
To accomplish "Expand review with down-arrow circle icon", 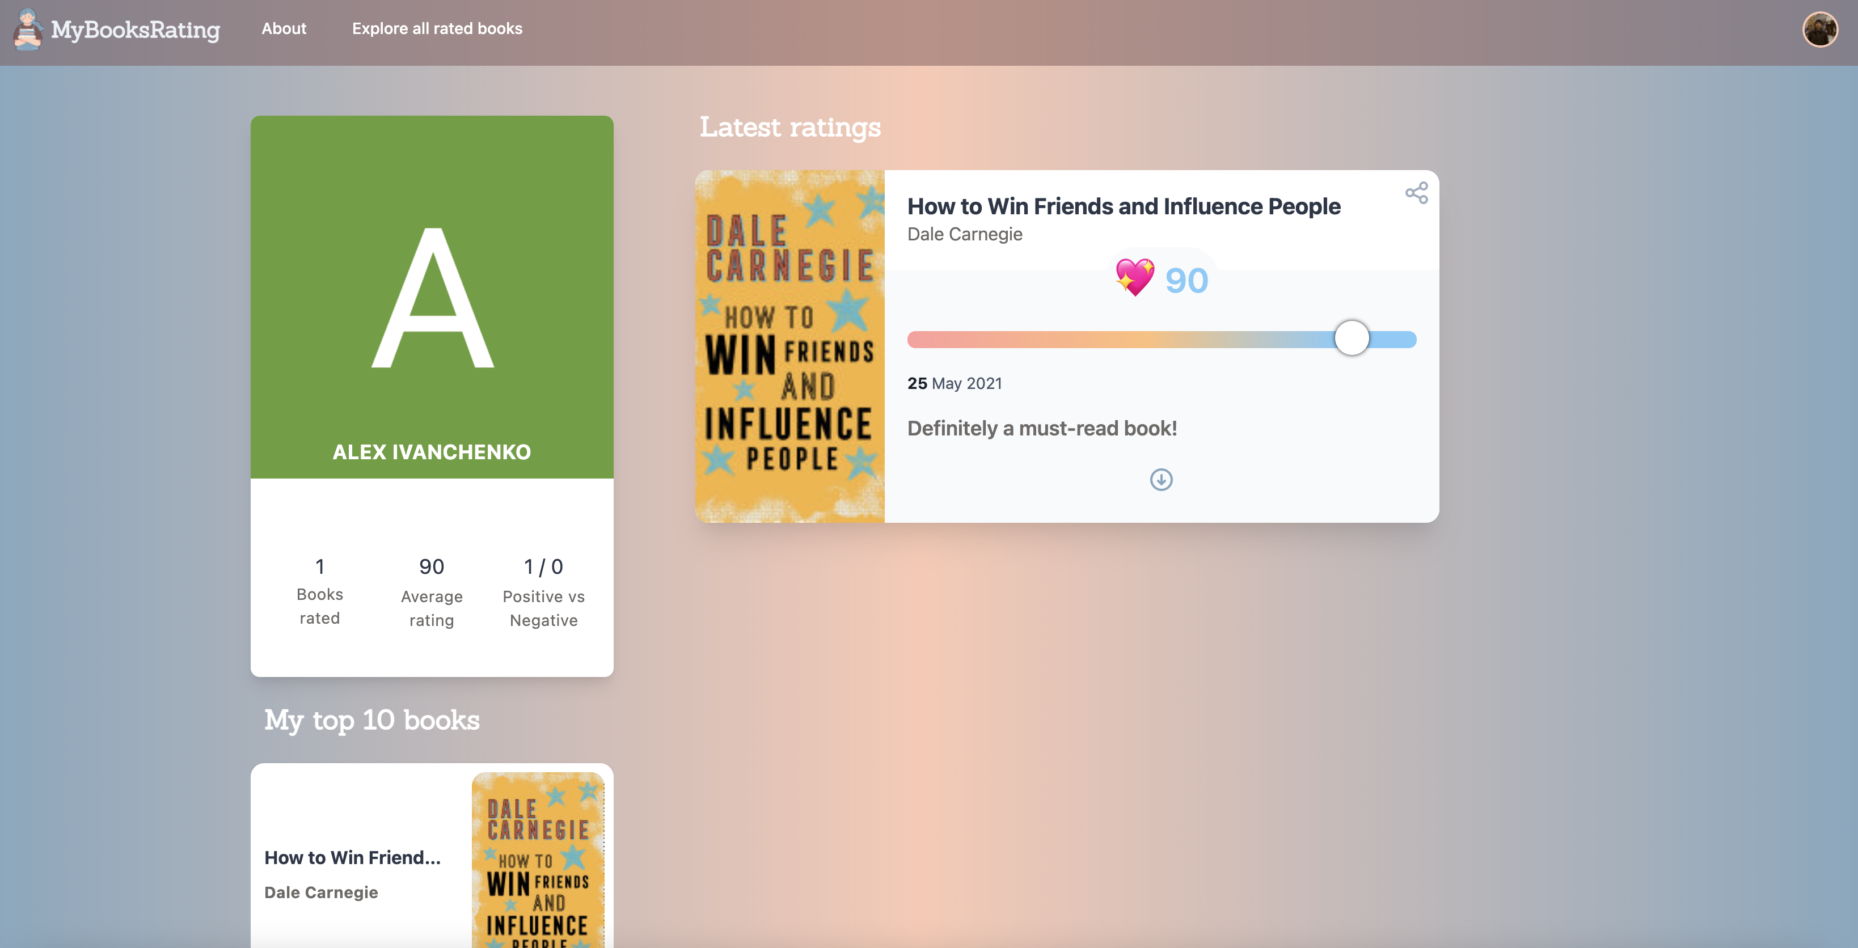I will click(x=1160, y=480).
